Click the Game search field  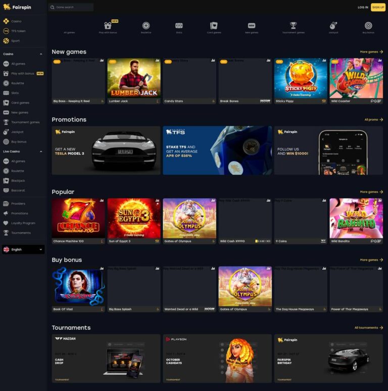point(71,7)
